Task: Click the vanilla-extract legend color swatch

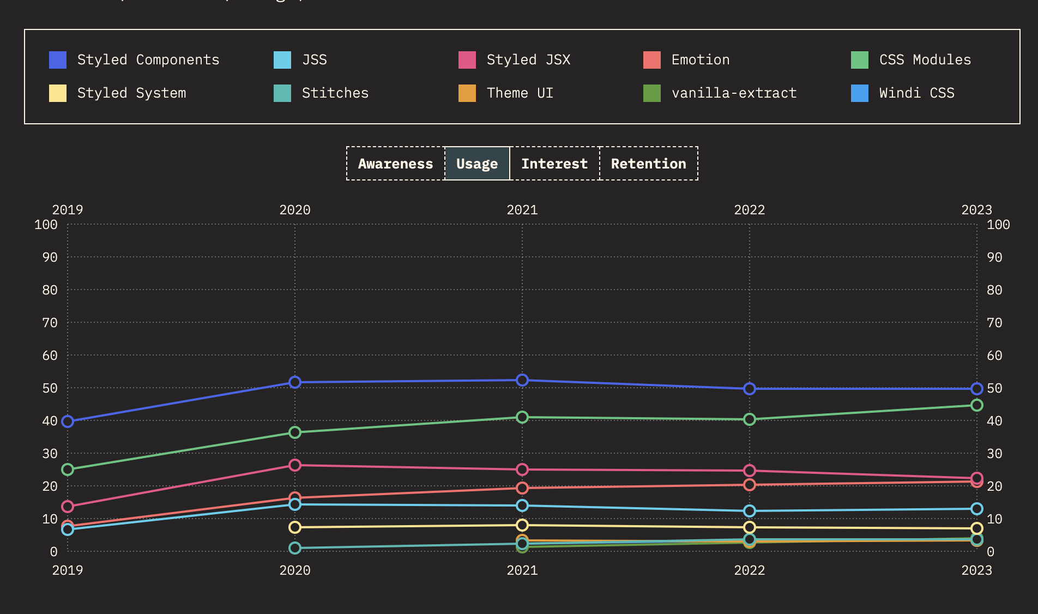Action: [652, 93]
